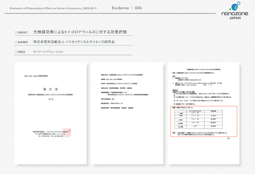Click the ナノゾーンソリューション sample name
Image resolution: width=255 pixels, height=174 pixels.
coord(49,52)
